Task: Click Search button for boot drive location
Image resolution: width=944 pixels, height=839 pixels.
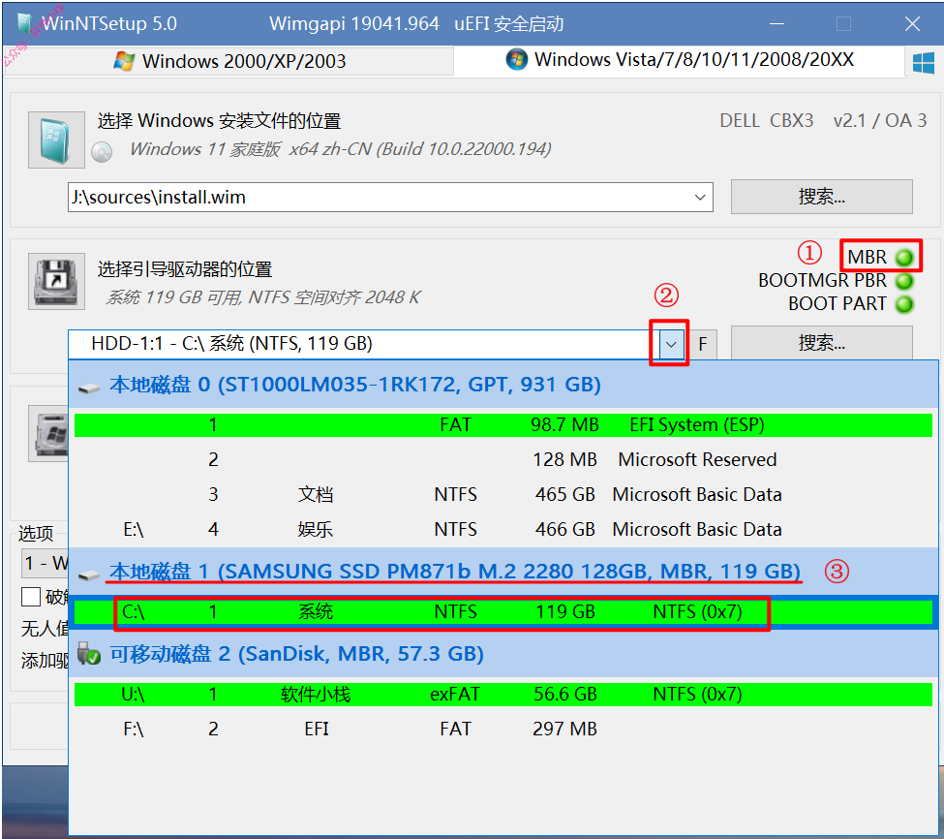Action: coord(821,343)
